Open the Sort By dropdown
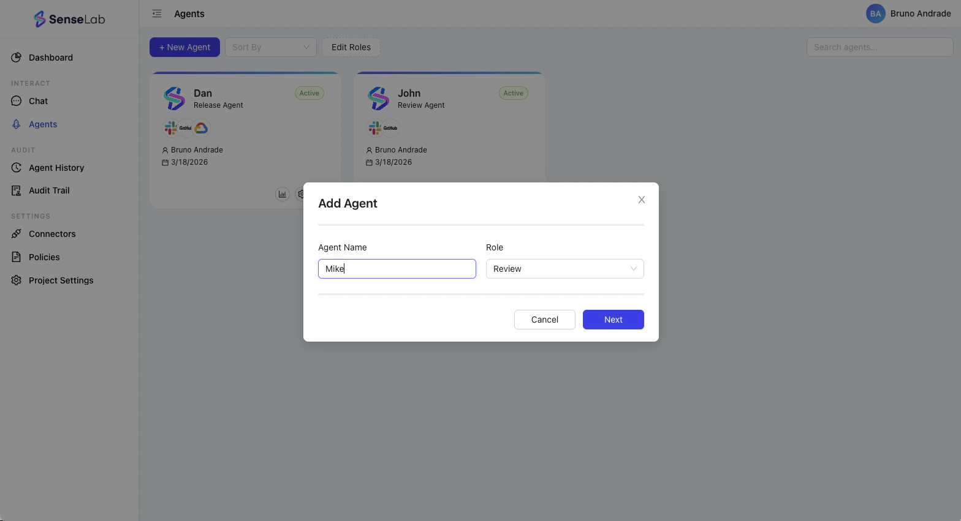Image resolution: width=961 pixels, height=521 pixels. (271, 47)
